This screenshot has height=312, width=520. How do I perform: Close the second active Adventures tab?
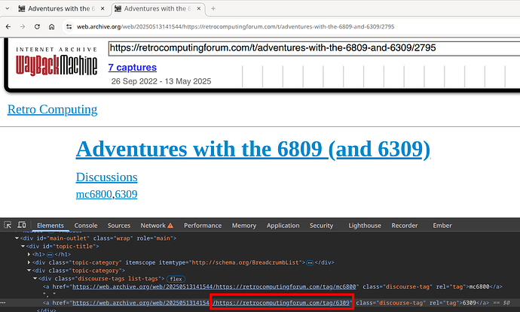point(199,8)
